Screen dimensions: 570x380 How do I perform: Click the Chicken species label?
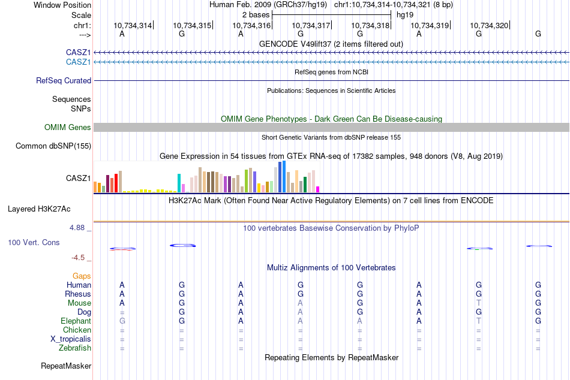pyautogui.click(x=77, y=330)
